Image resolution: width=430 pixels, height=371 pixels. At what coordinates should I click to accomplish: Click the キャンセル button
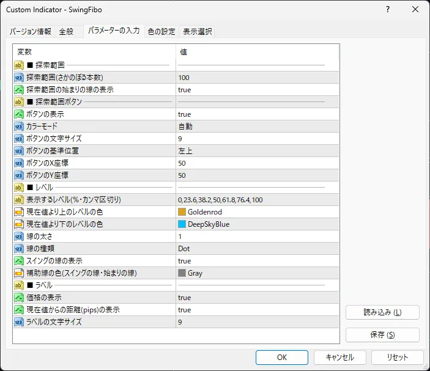[x=339, y=358]
